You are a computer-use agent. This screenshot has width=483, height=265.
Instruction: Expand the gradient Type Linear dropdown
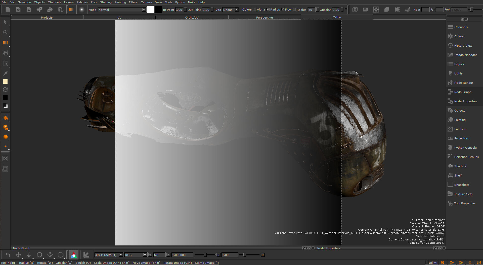[x=230, y=10]
